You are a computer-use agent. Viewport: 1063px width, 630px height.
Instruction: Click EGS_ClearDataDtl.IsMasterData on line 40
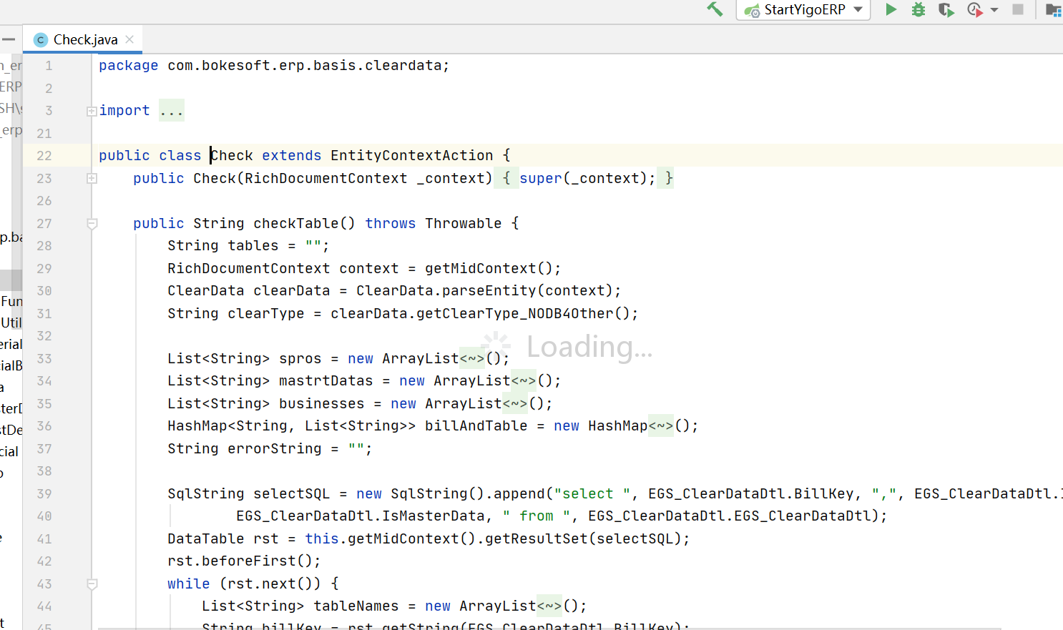pyautogui.click(x=361, y=516)
